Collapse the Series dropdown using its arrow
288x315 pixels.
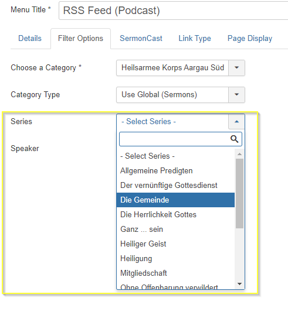[x=237, y=122]
